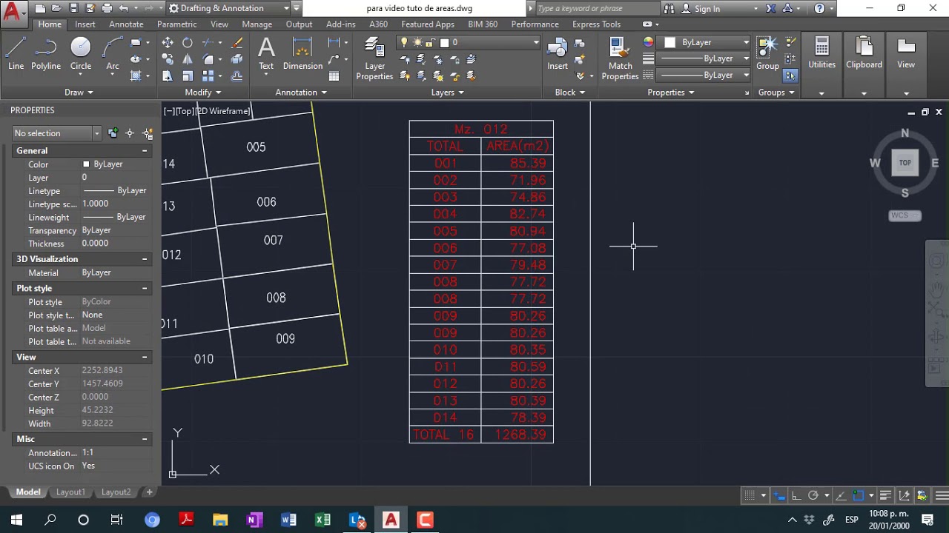Image resolution: width=949 pixels, height=533 pixels.
Task: Choose the Circle tool
Action: click(81, 53)
